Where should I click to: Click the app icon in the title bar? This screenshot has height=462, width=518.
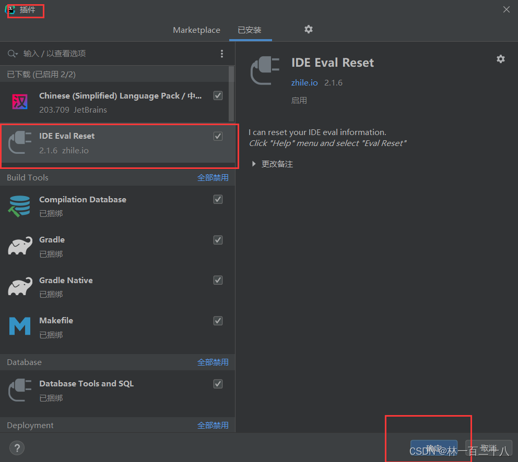tap(10, 9)
